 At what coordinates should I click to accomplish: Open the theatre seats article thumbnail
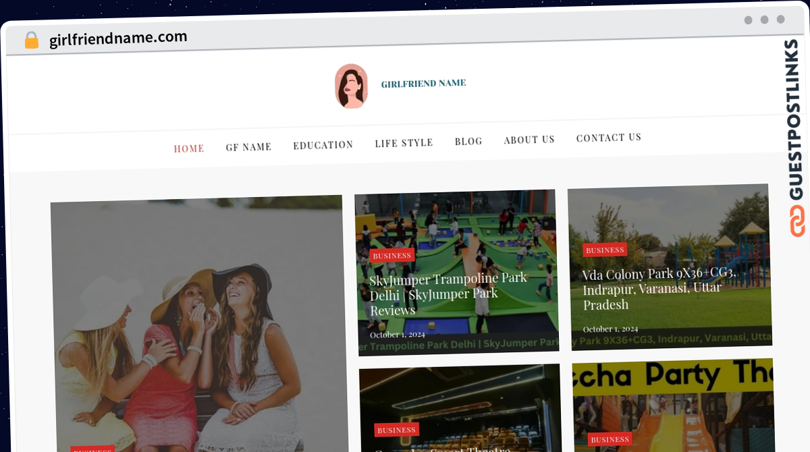click(x=460, y=408)
